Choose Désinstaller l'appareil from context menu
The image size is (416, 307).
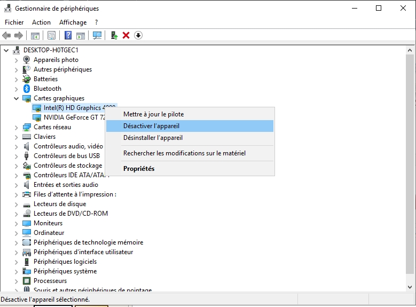[x=190, y=137]
